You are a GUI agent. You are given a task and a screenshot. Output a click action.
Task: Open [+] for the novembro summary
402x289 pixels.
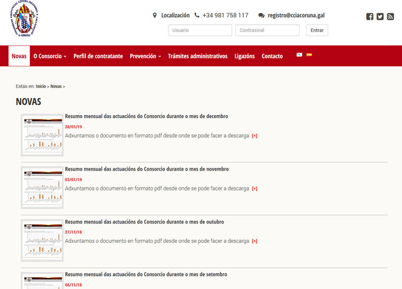coord(255,189)
